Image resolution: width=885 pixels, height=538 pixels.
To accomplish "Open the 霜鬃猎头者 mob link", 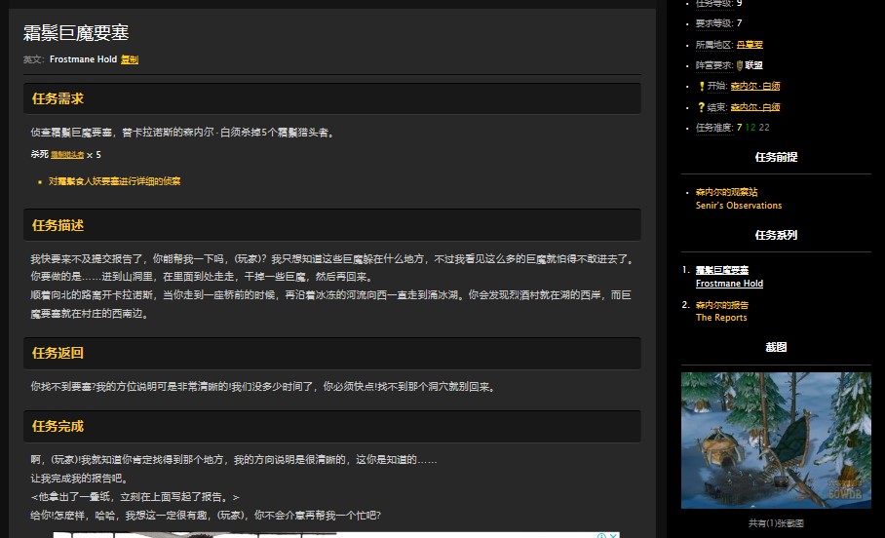I will (x=66, y=155).
